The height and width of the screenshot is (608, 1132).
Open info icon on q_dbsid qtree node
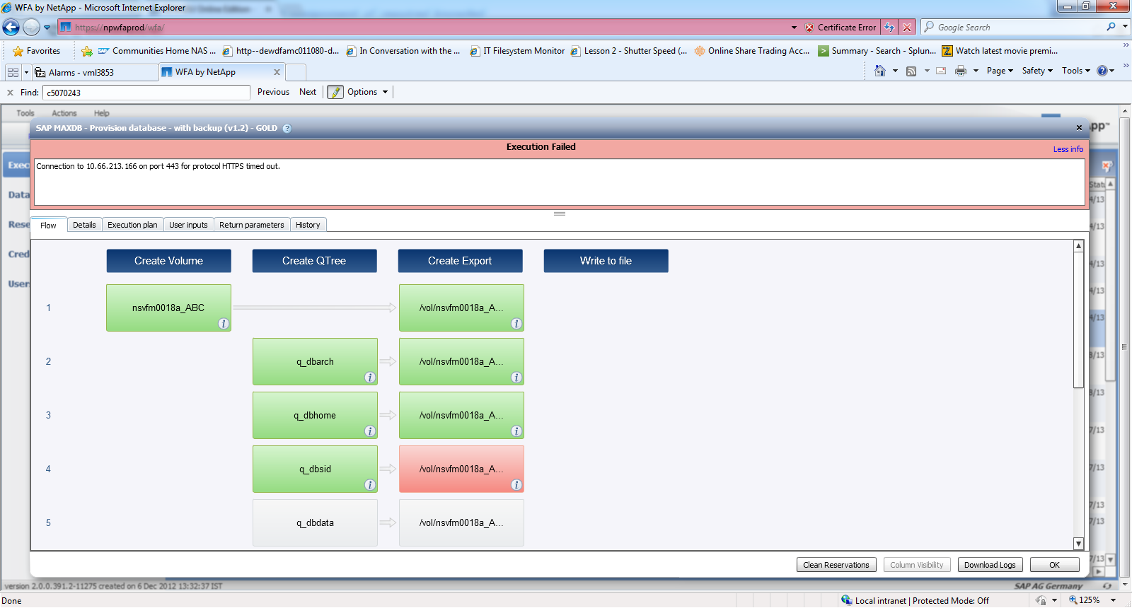coord(370,485)
